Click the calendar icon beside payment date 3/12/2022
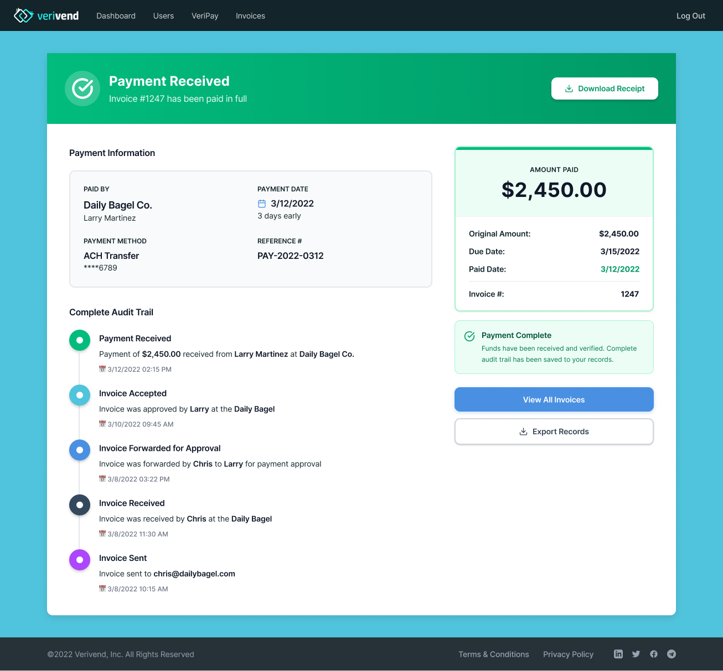 (x=262, y=204)
